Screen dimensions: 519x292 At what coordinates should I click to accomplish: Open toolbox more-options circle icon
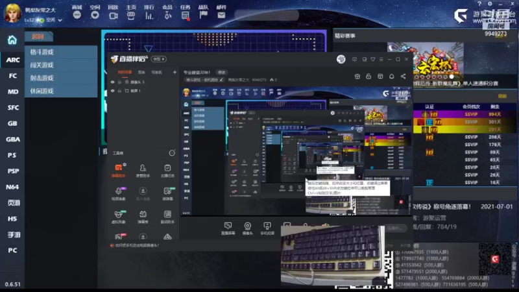(172, 153)
